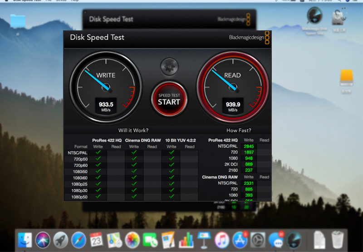Click the 393 Cinema DNG RAW value
363x252 pixels.
[x=249, y=195]
